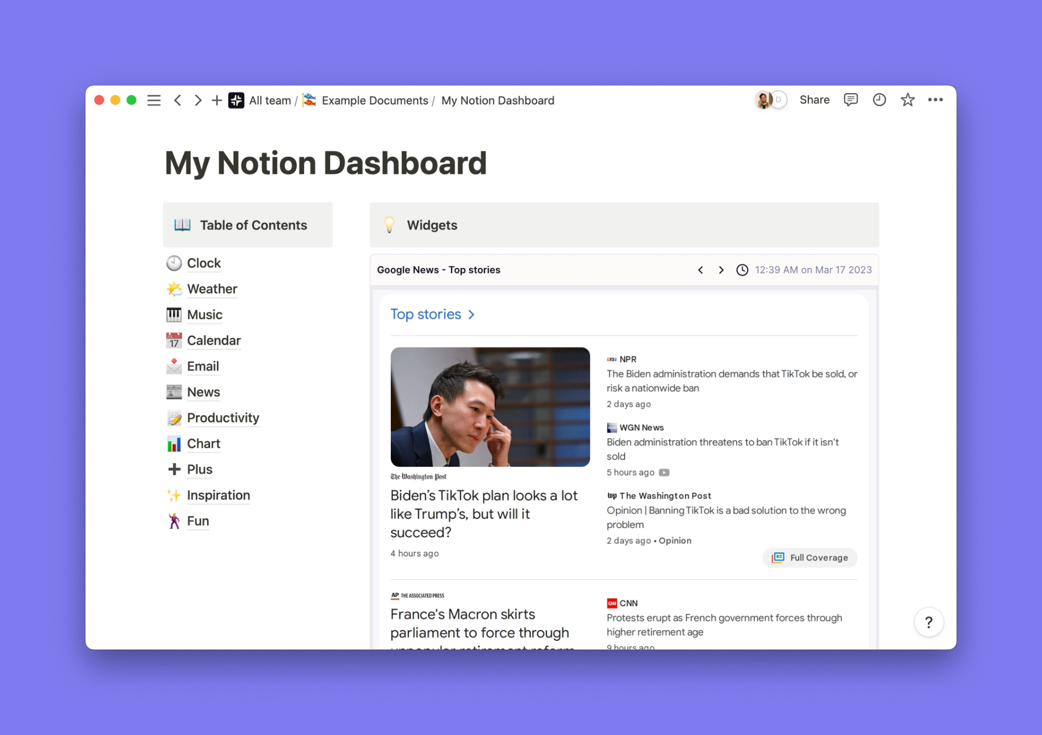The height and width of the screenshot is (735, 1042).
Task: Go to previous snapshot in Google News widget
Action: (701, 270)
